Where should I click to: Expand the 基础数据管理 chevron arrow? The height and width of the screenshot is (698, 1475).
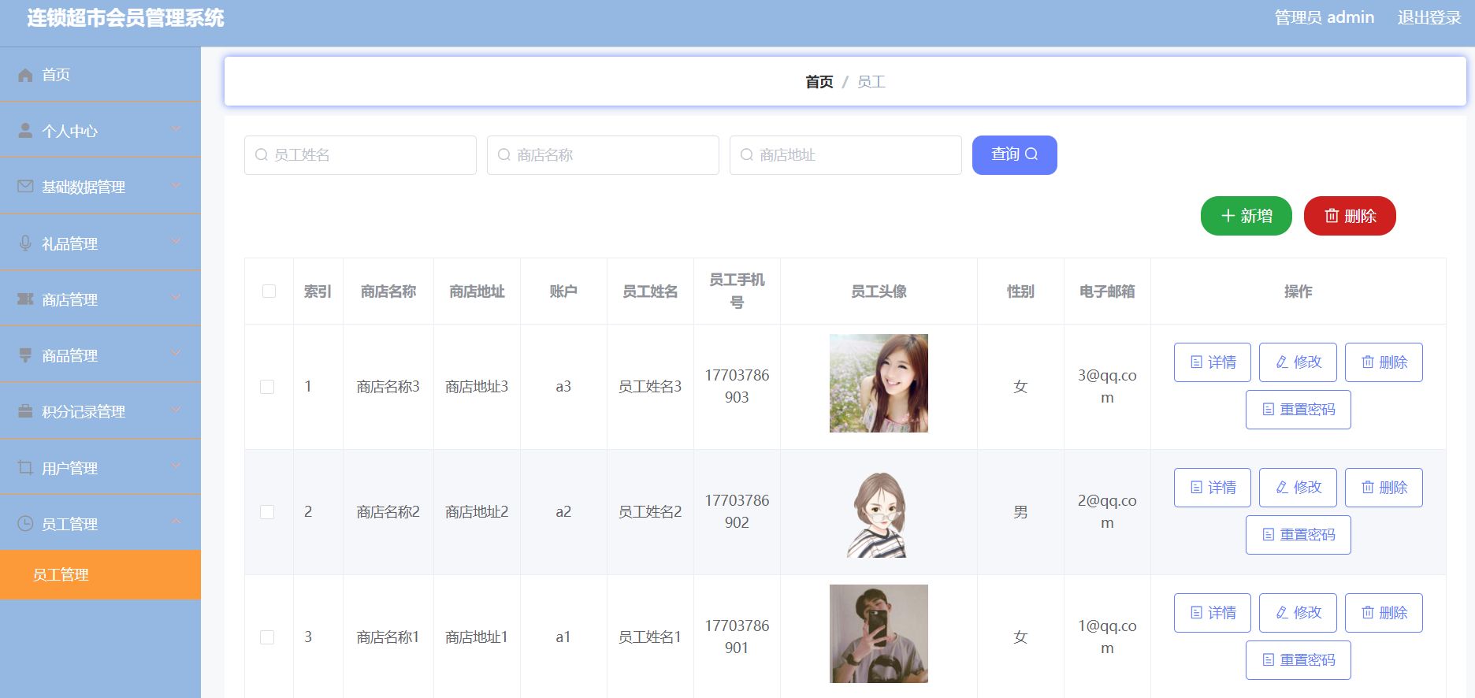176,185
